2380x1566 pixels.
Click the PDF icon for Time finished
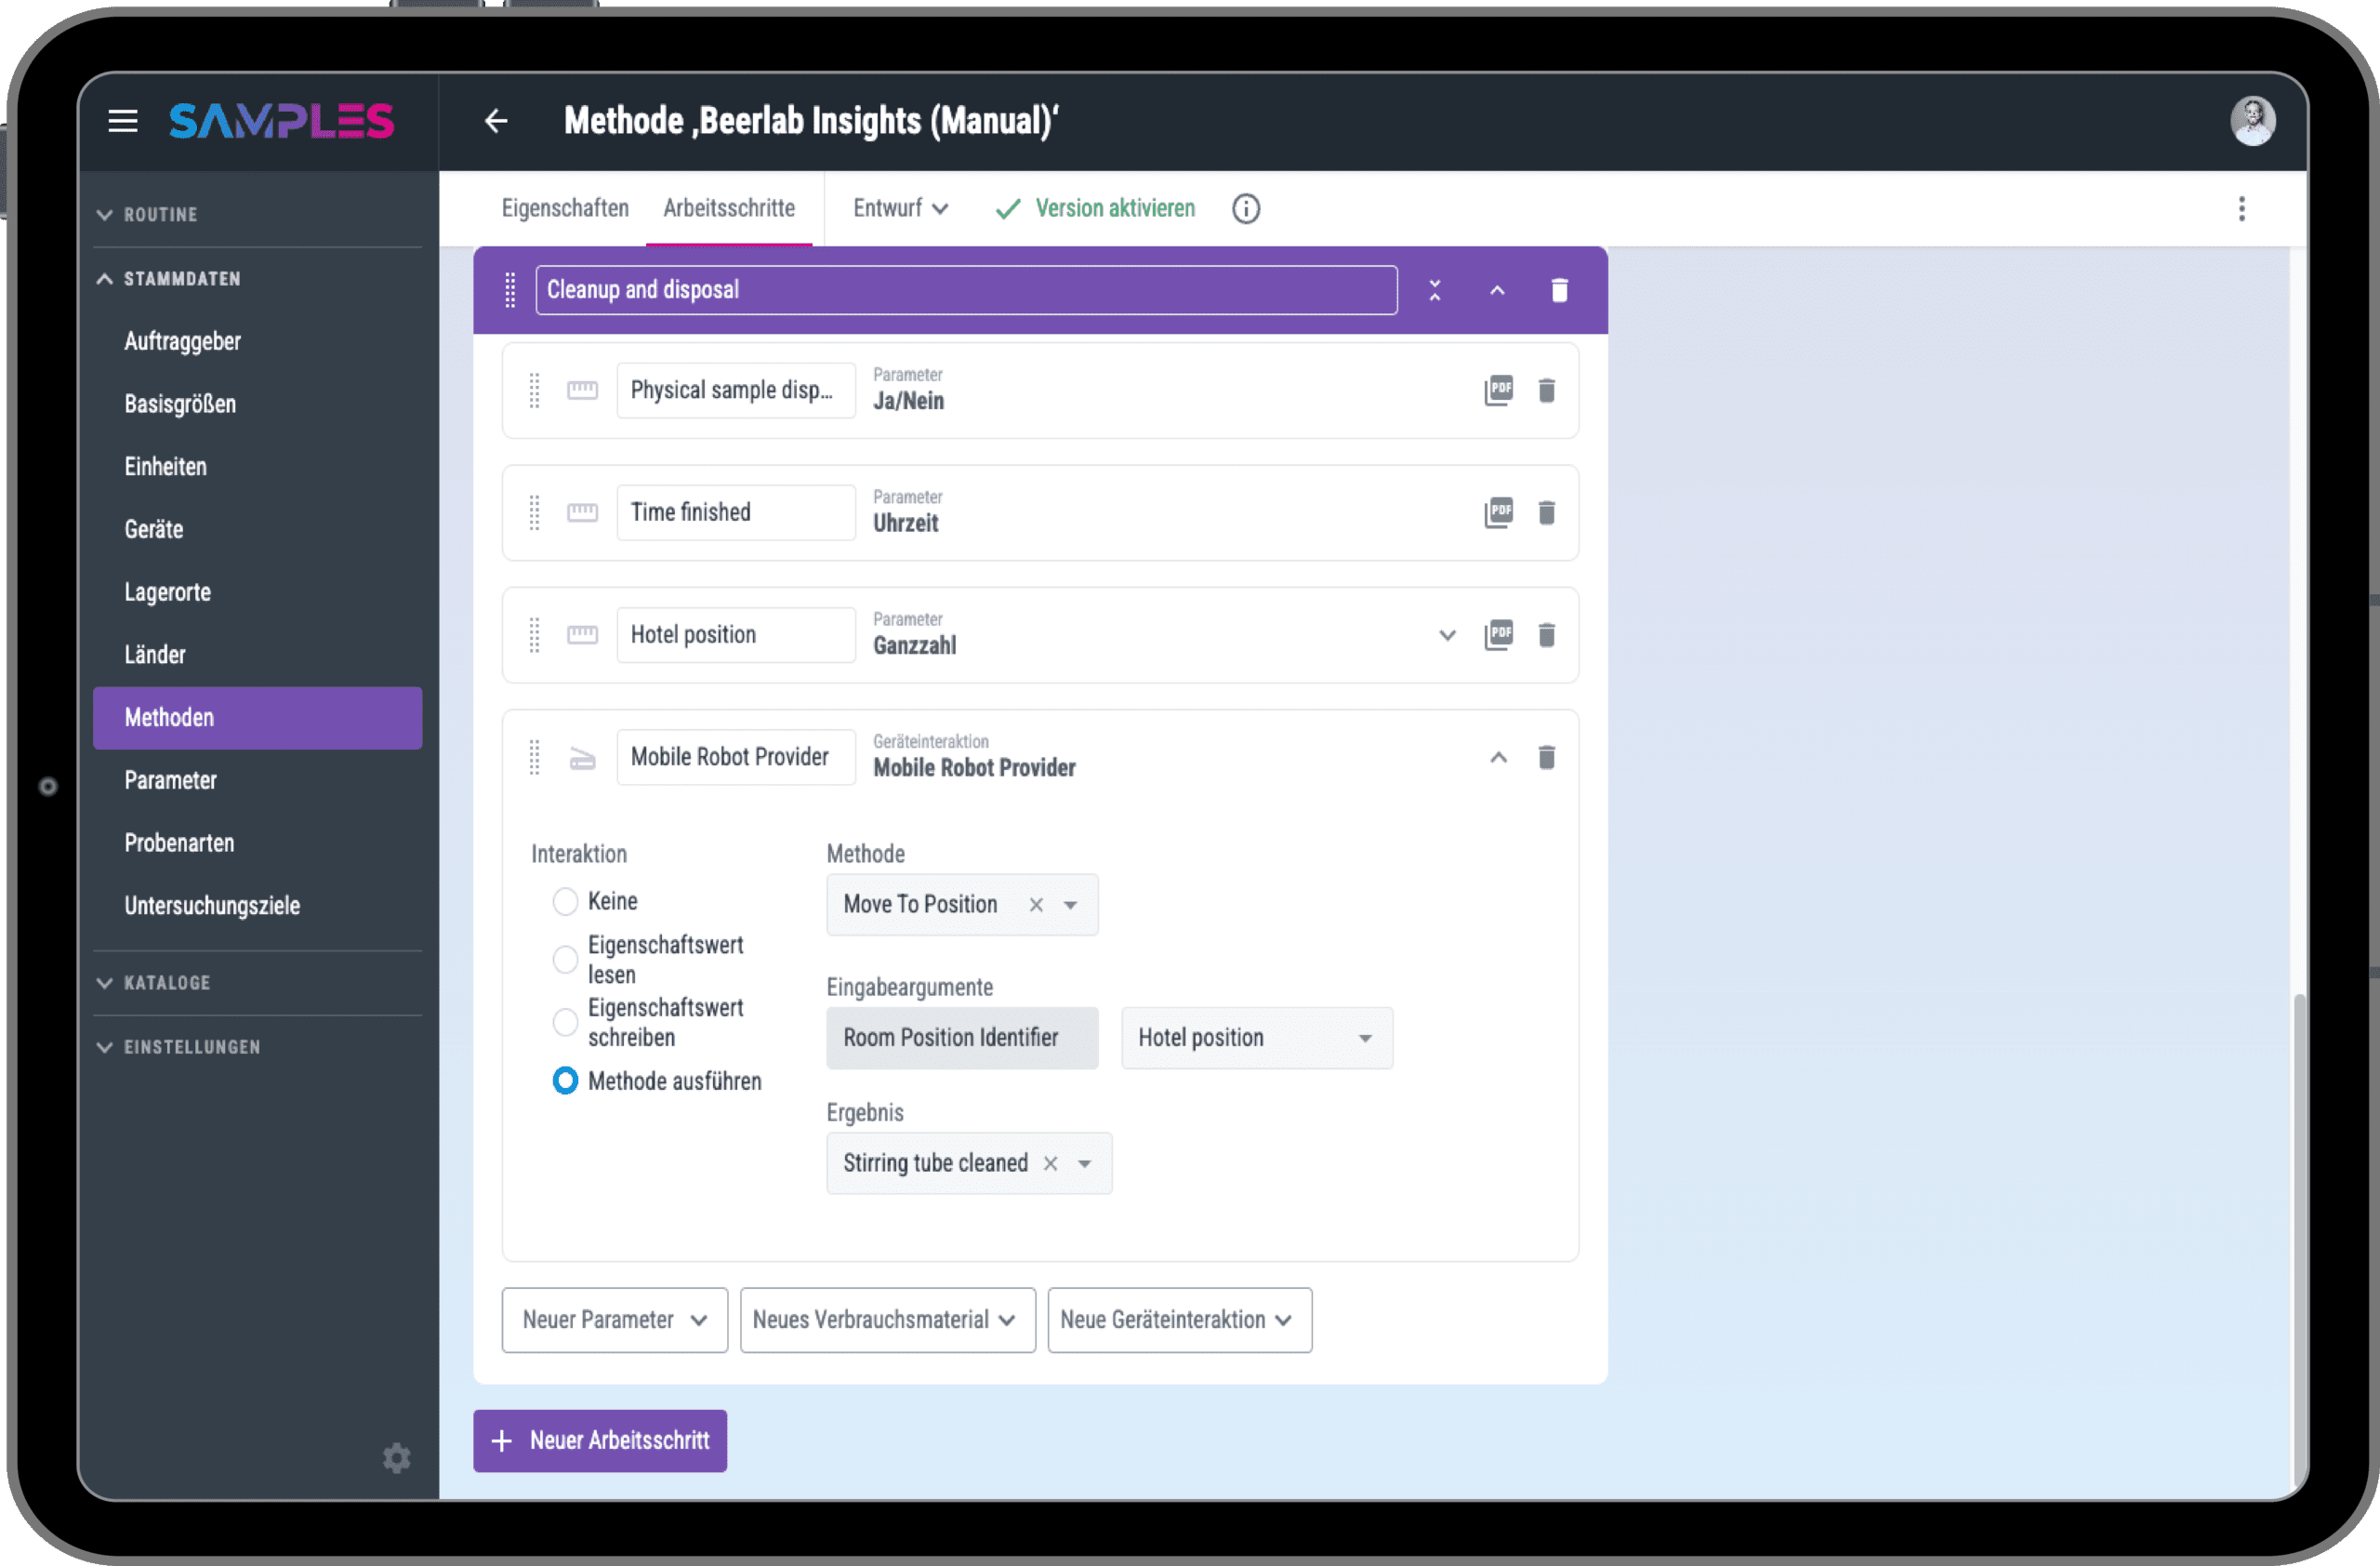[1498, 512]
